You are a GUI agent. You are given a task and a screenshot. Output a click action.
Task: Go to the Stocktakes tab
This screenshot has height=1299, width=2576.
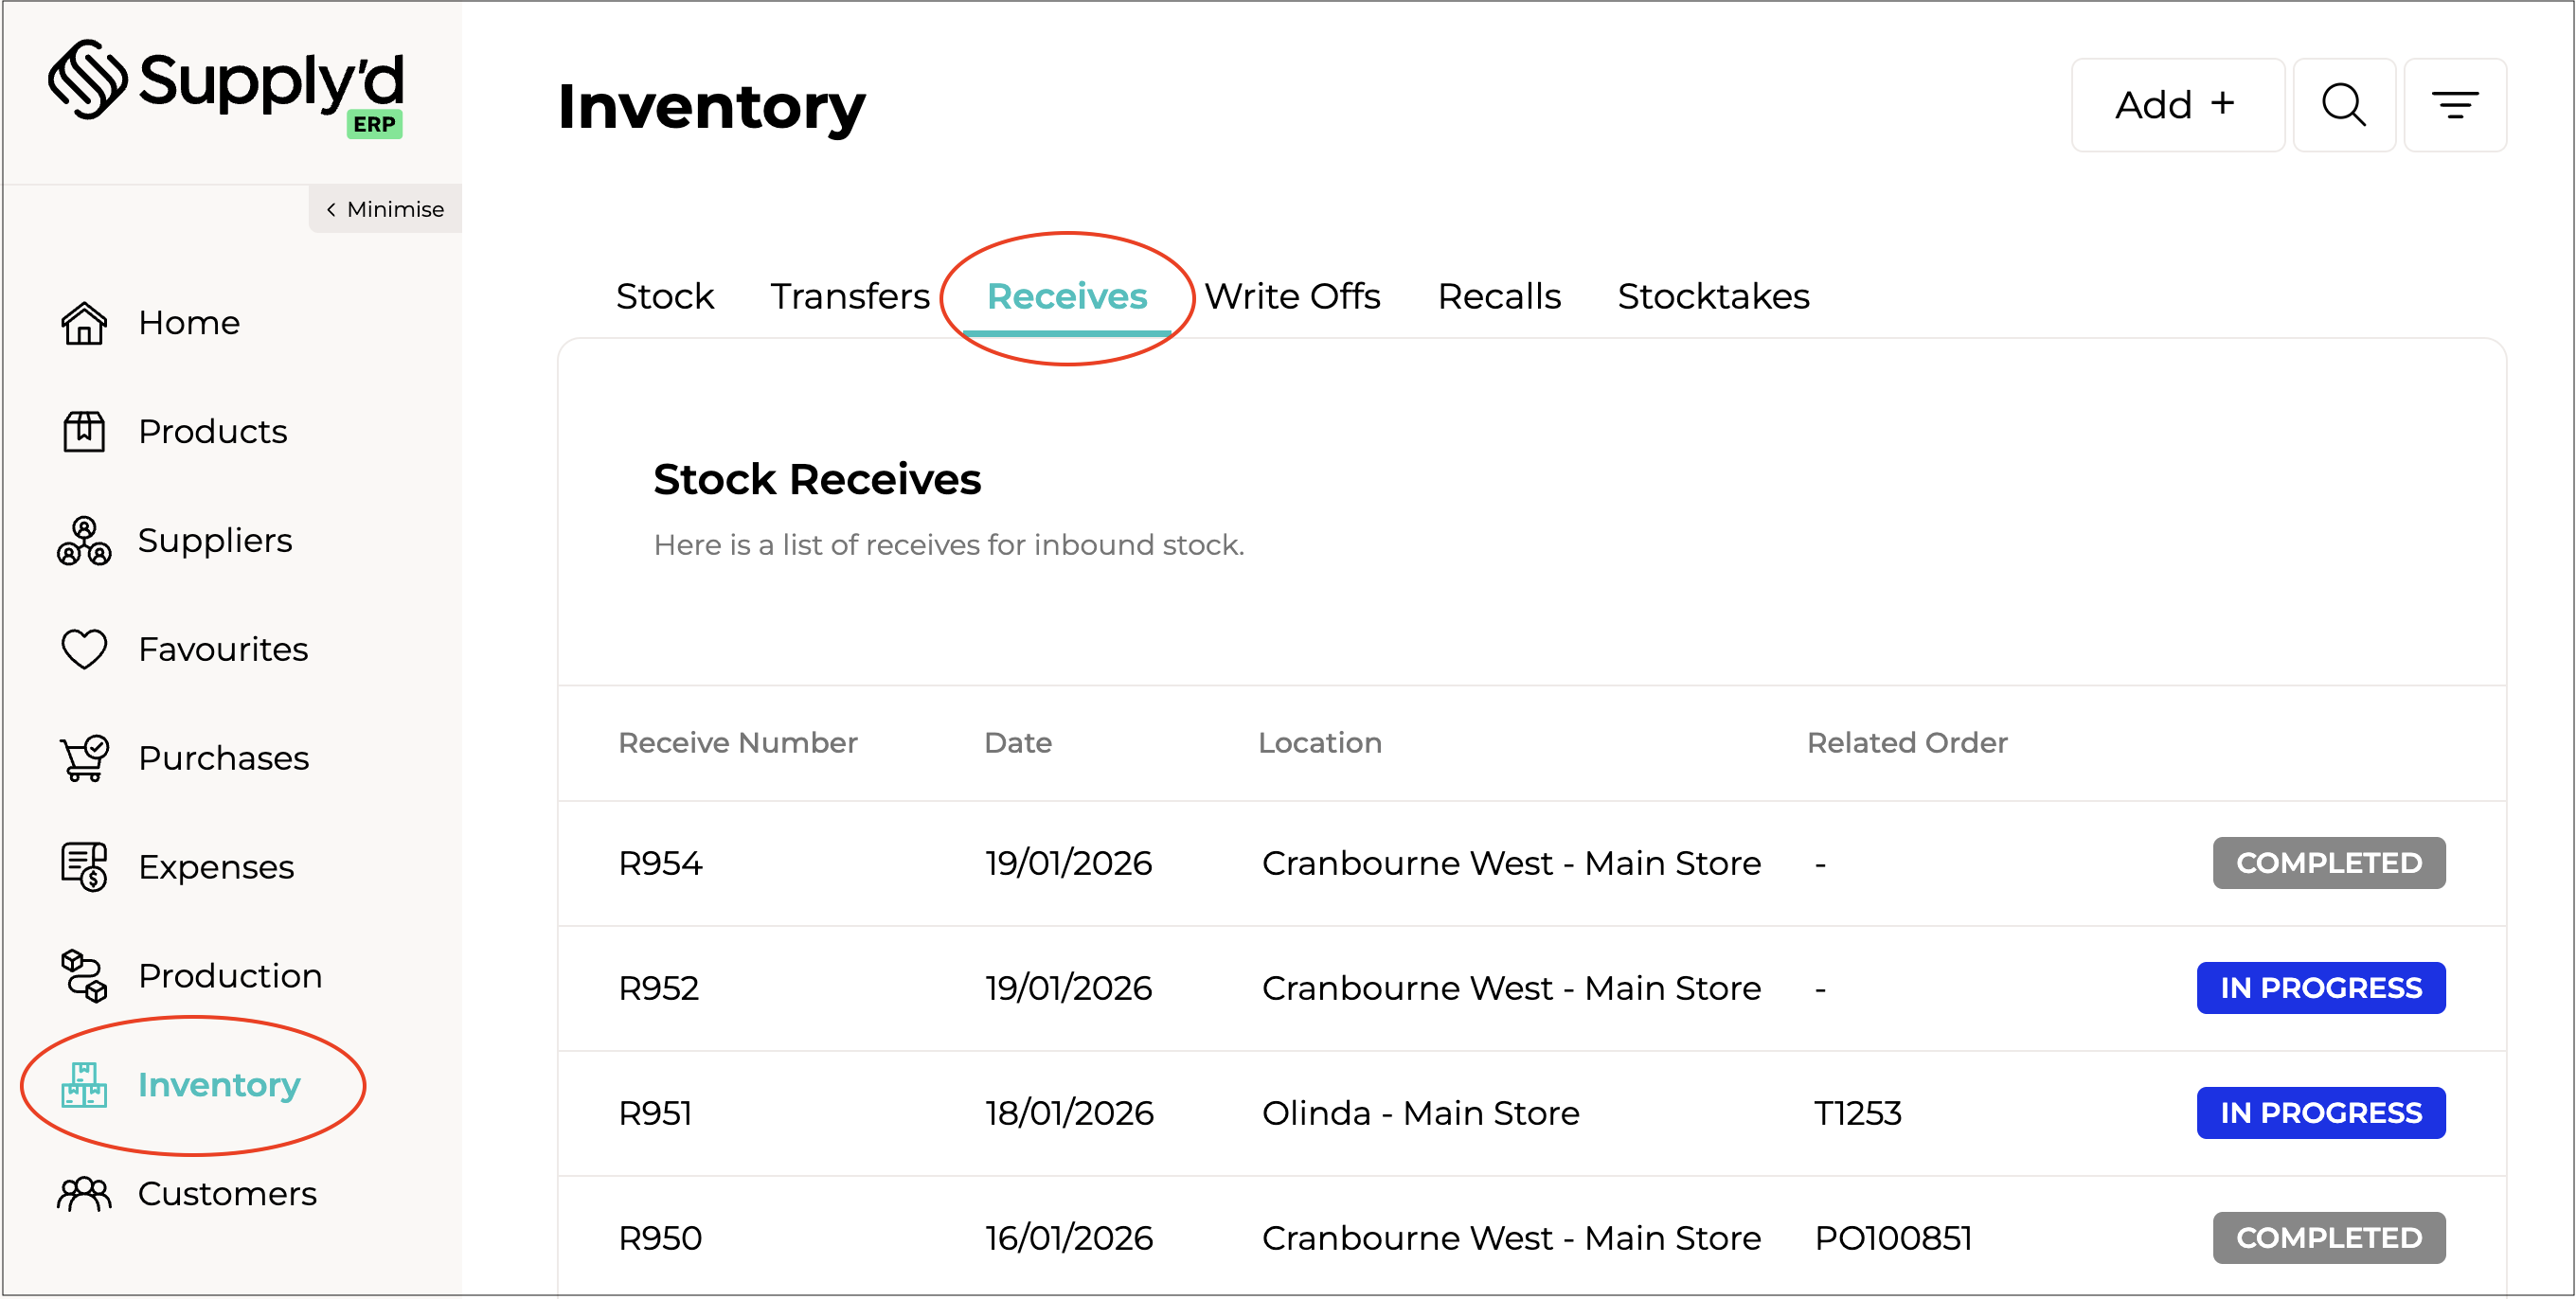click(x=1713, y=297)
